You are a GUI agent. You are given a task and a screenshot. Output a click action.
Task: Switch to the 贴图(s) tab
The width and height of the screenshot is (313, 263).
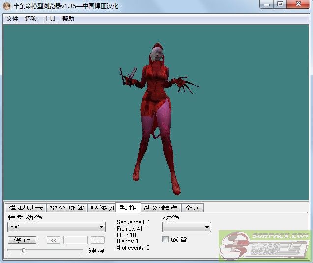(102, 208)
